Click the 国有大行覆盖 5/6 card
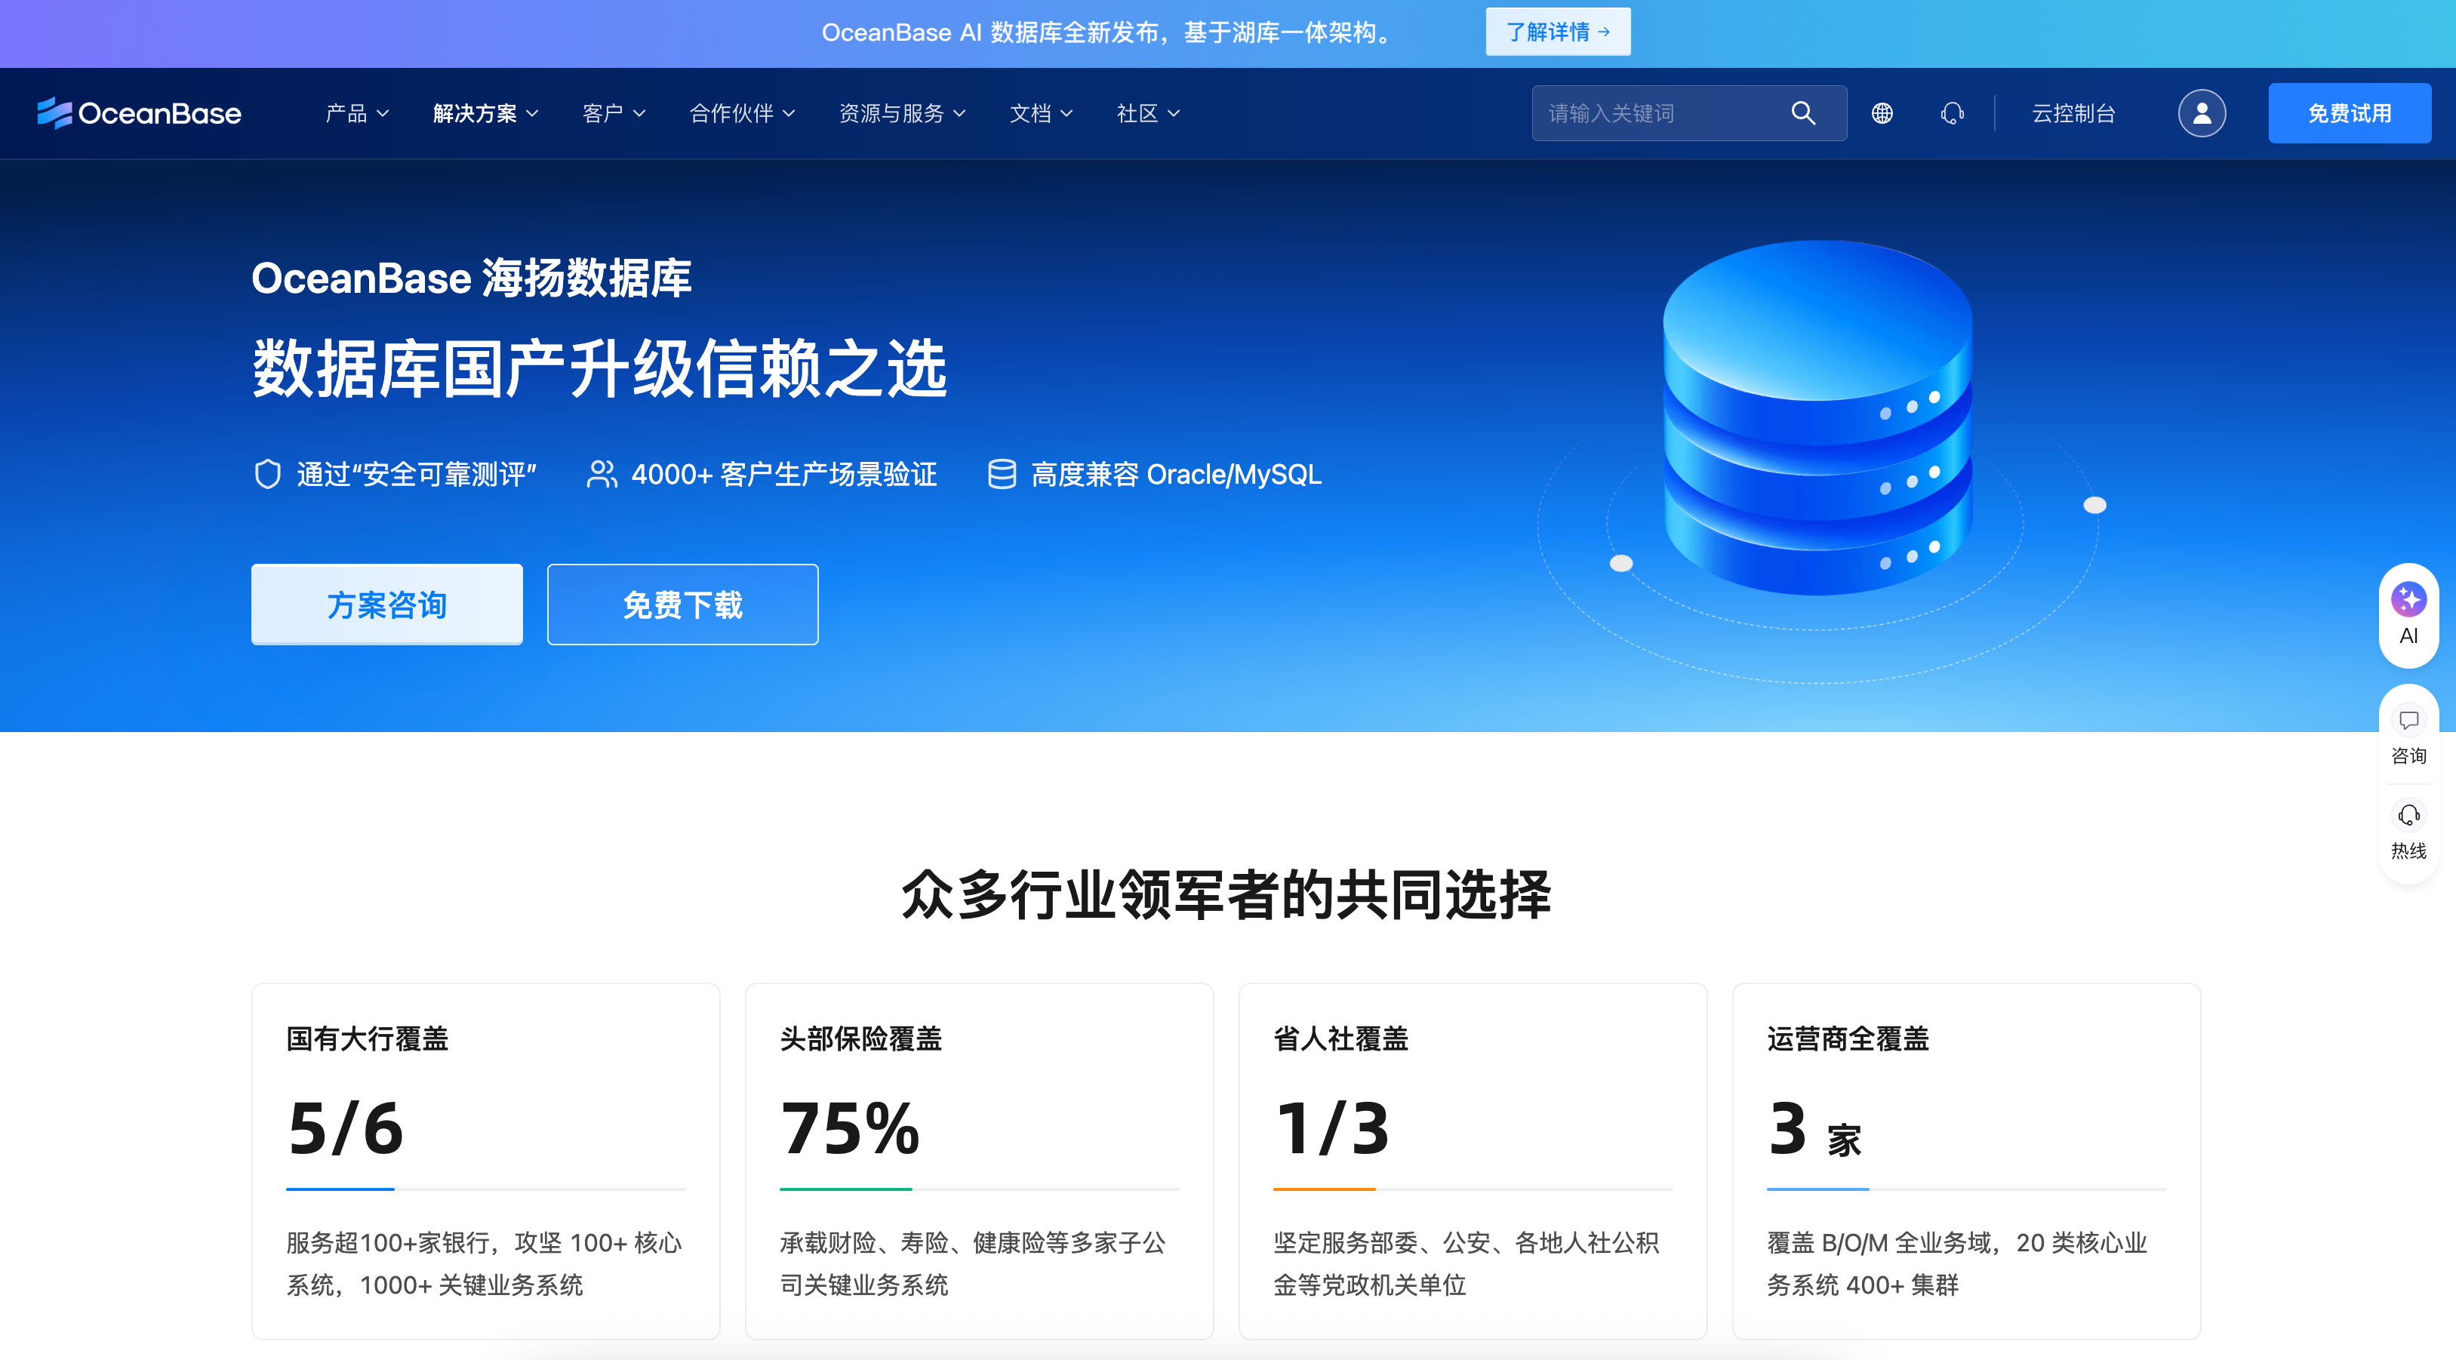 (485, 1162)
